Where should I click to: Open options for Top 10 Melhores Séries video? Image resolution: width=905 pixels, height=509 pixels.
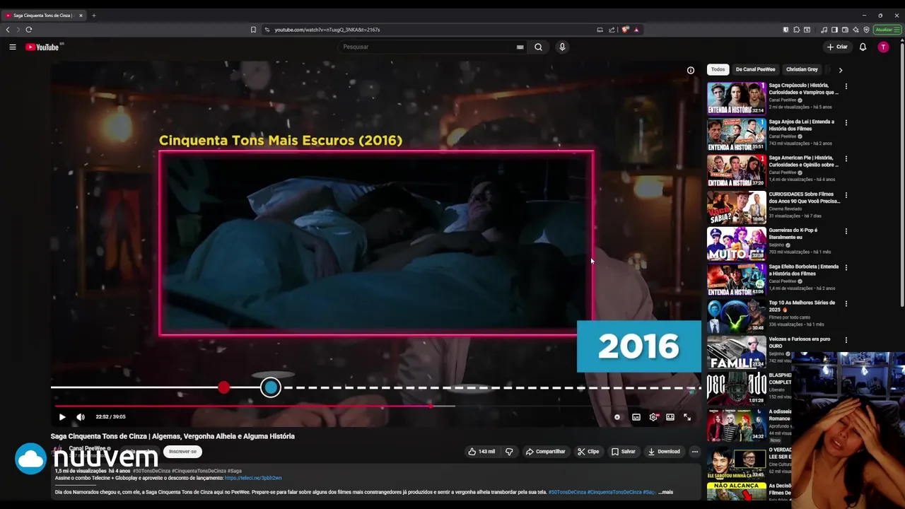pyautogui.click(x=846, y=303)
